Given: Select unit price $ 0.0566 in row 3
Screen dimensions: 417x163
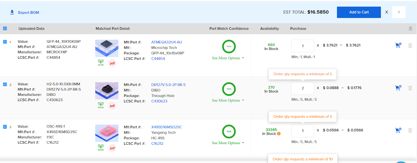Looking at the screenshot, I should coord(331,130).
